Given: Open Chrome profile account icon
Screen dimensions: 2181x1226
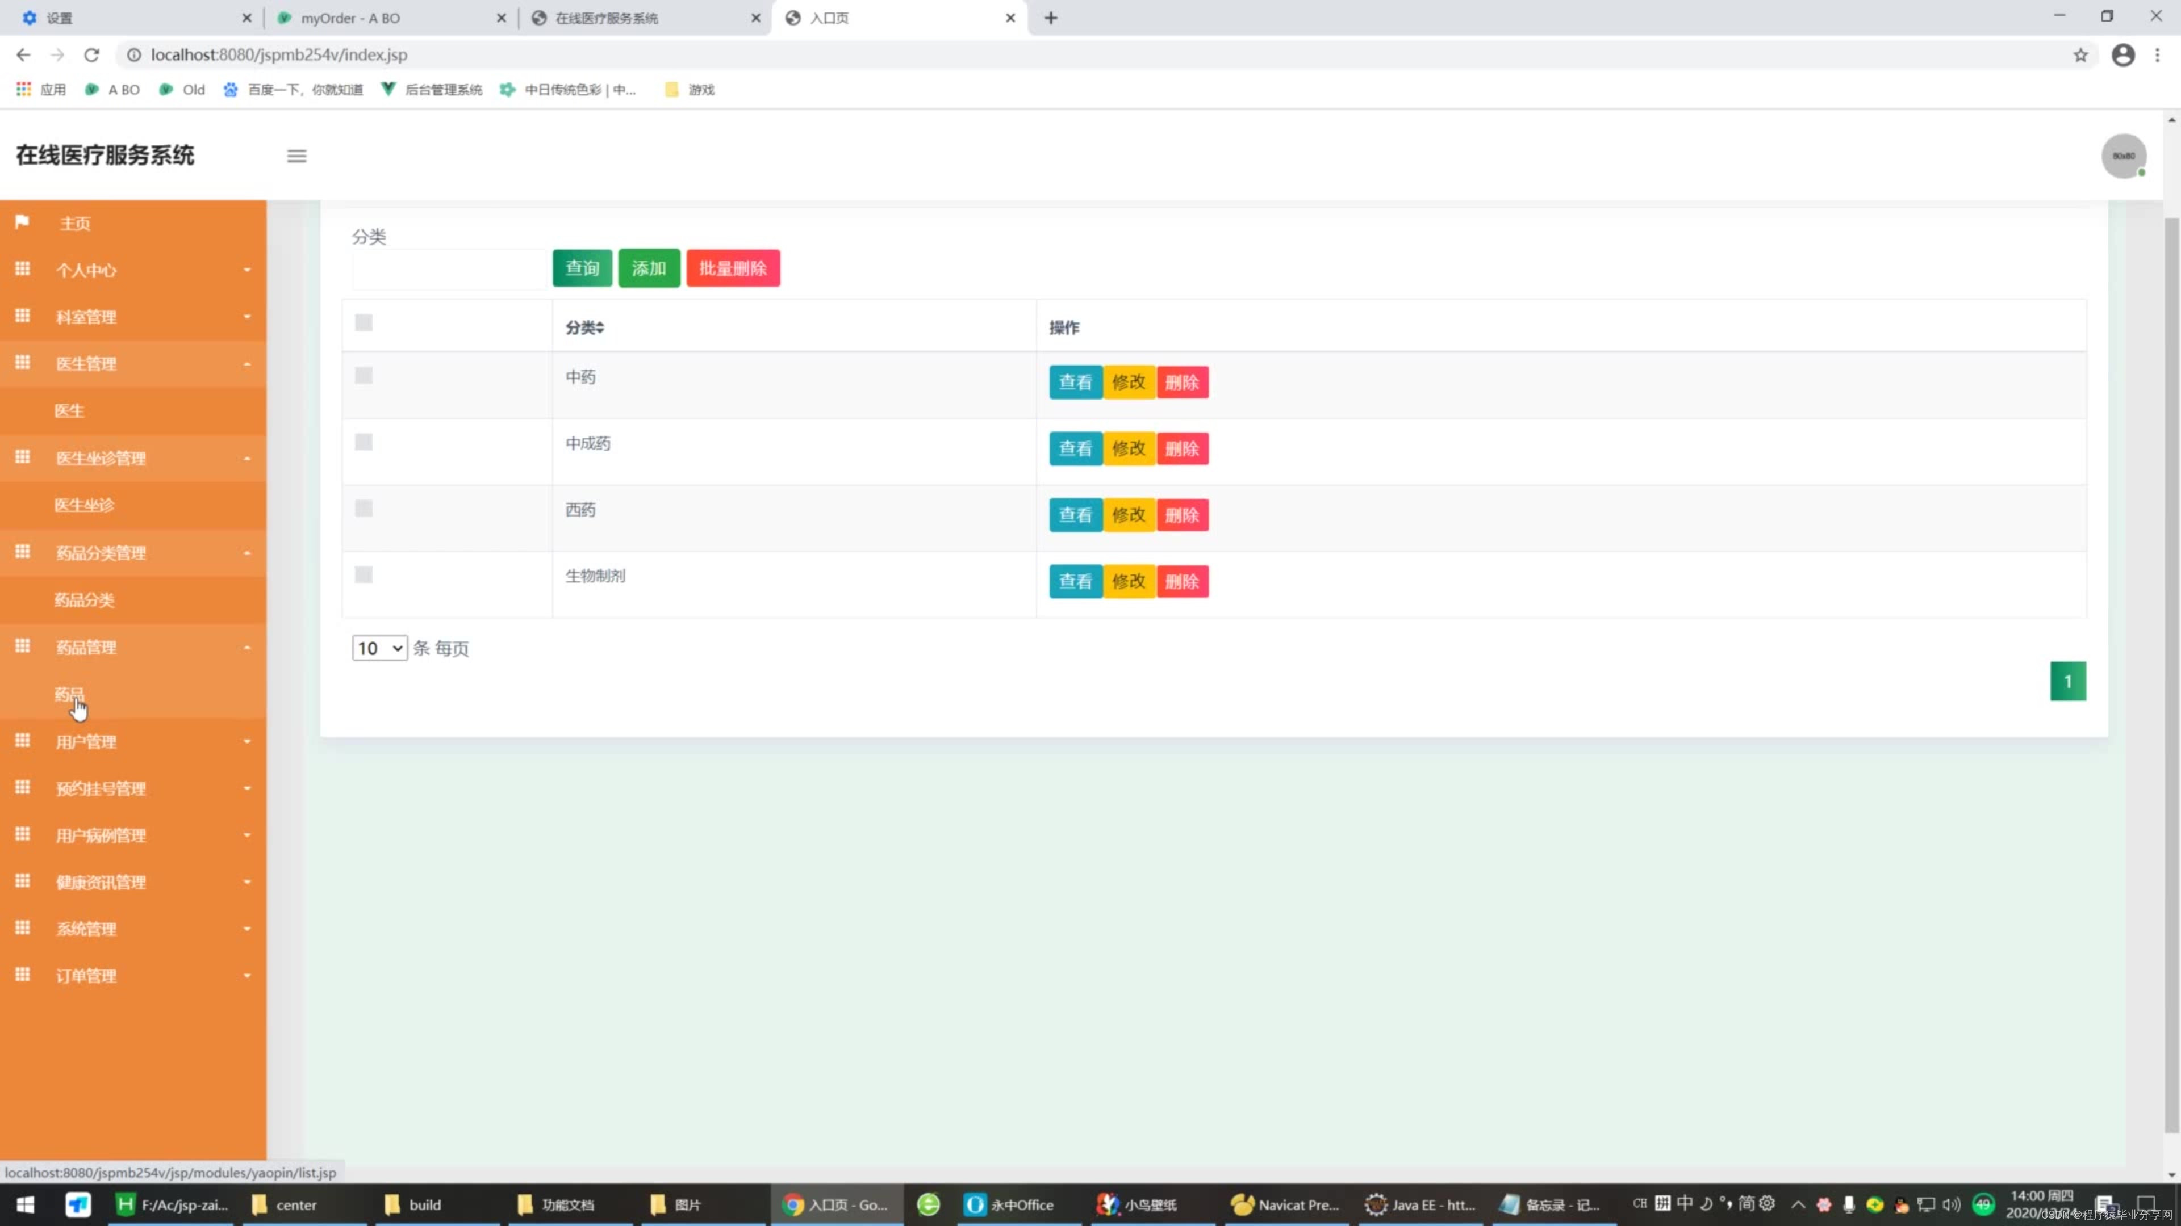Looking at the screenshot, I should pos(2122,55).
